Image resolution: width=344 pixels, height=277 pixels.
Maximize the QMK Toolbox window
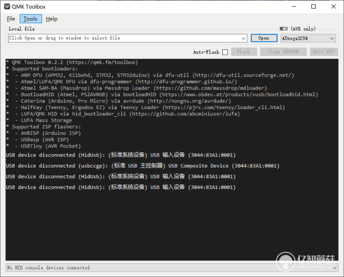[313, 6]
